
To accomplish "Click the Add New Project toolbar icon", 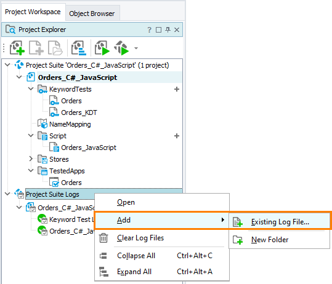I will tap(17, 48).
